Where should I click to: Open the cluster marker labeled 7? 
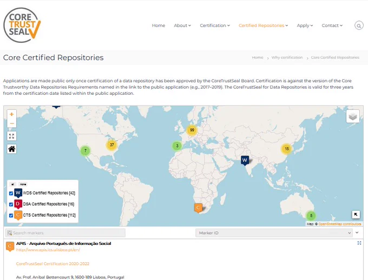(x=86, y=151)
